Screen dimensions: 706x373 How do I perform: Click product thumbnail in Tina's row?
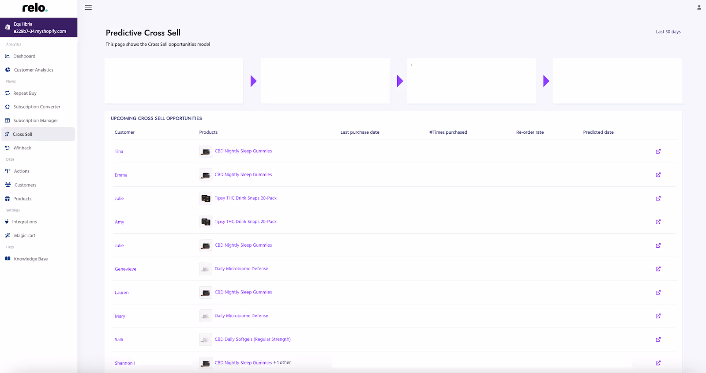[x=206, y=151]
